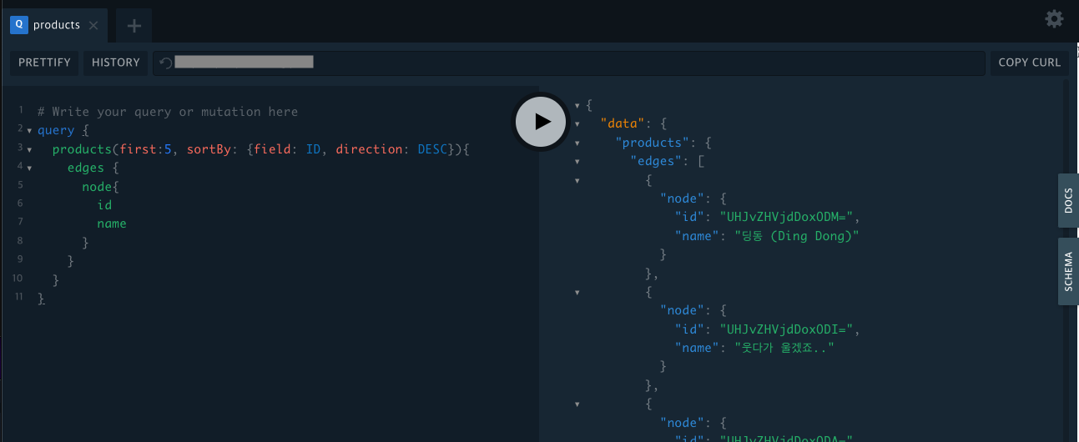The image size is (1079, 442).
Task: Click the closing brace on line 11
Action: click(41, 298)
